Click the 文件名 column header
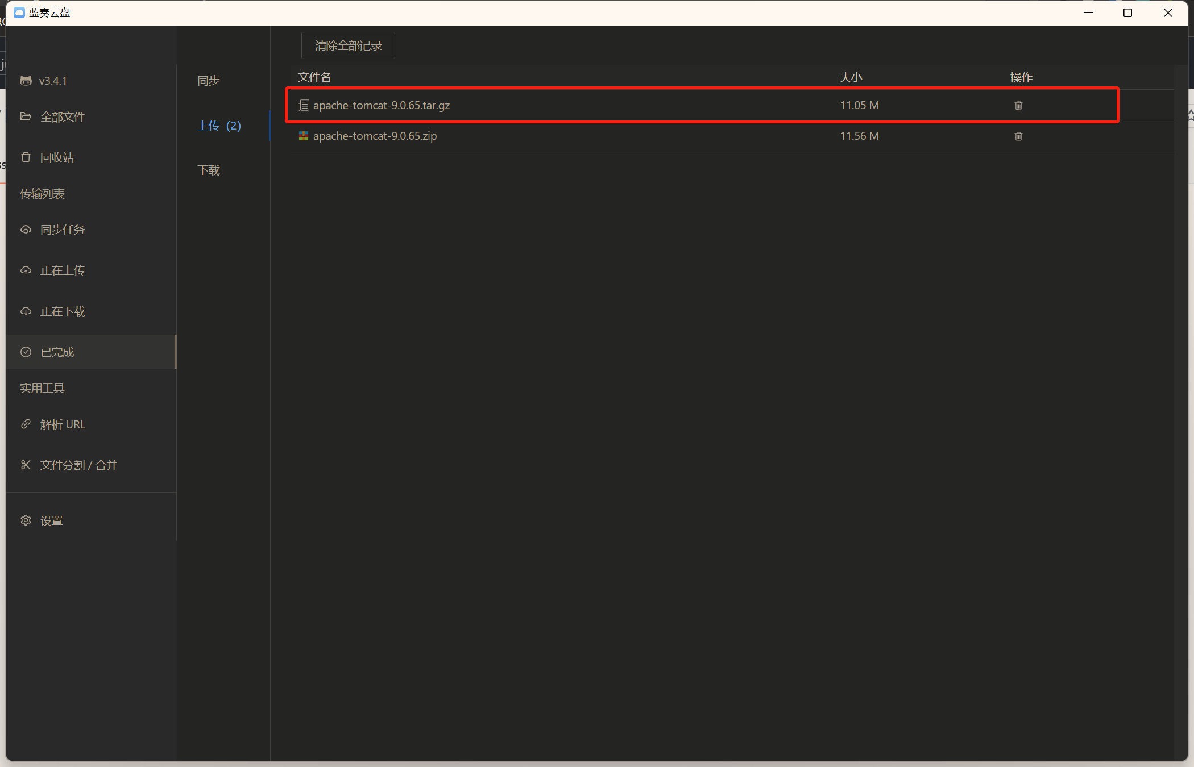This screenshot has height=767, width=1194. 314,77
